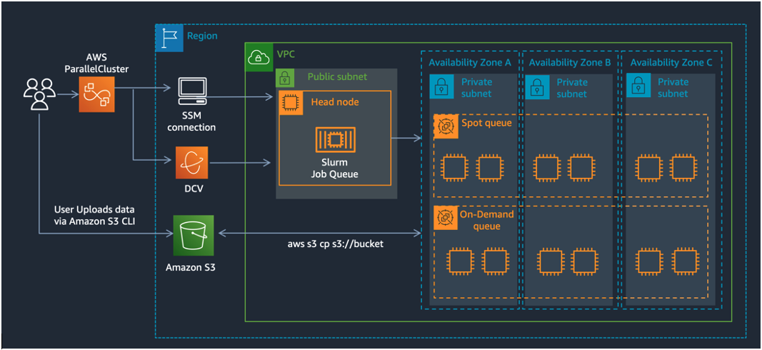Click the 'Region' label
Screen dimensions: 762x350
(202, 36)
